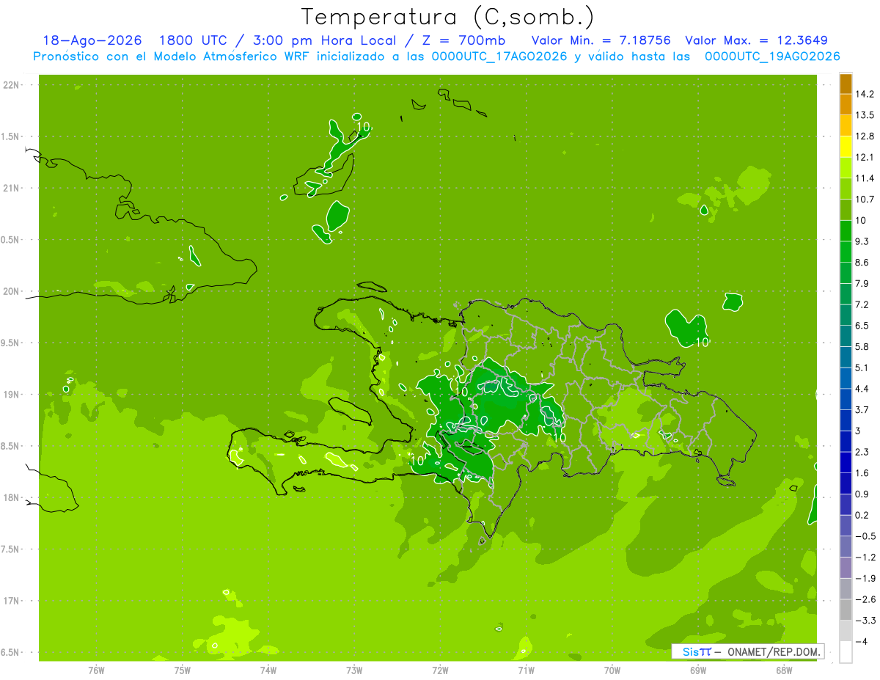Click the "73W" longitude axis label
The height and width of the screenshot is (680, 880).
click(354, 670)
